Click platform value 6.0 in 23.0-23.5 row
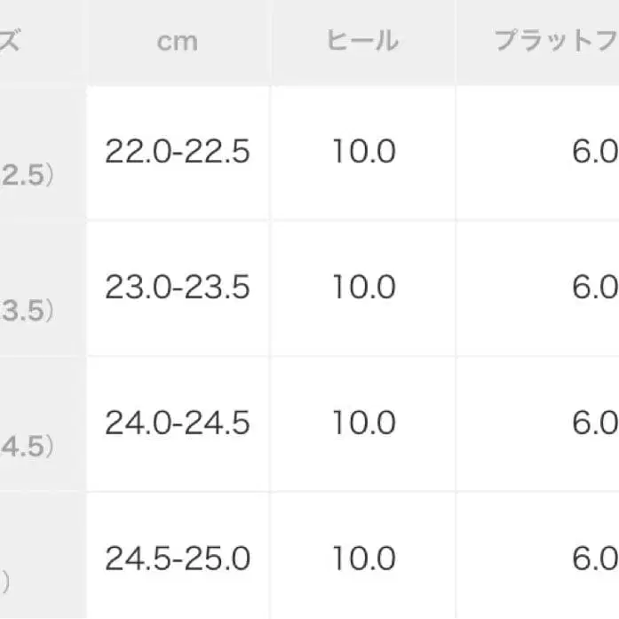 pos(594,288)
